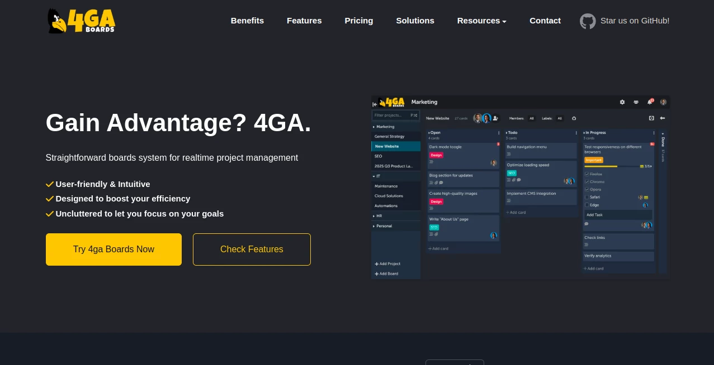Select the Pricing menu item
This screenshot has height=365, width=714.
click(359, 21)
